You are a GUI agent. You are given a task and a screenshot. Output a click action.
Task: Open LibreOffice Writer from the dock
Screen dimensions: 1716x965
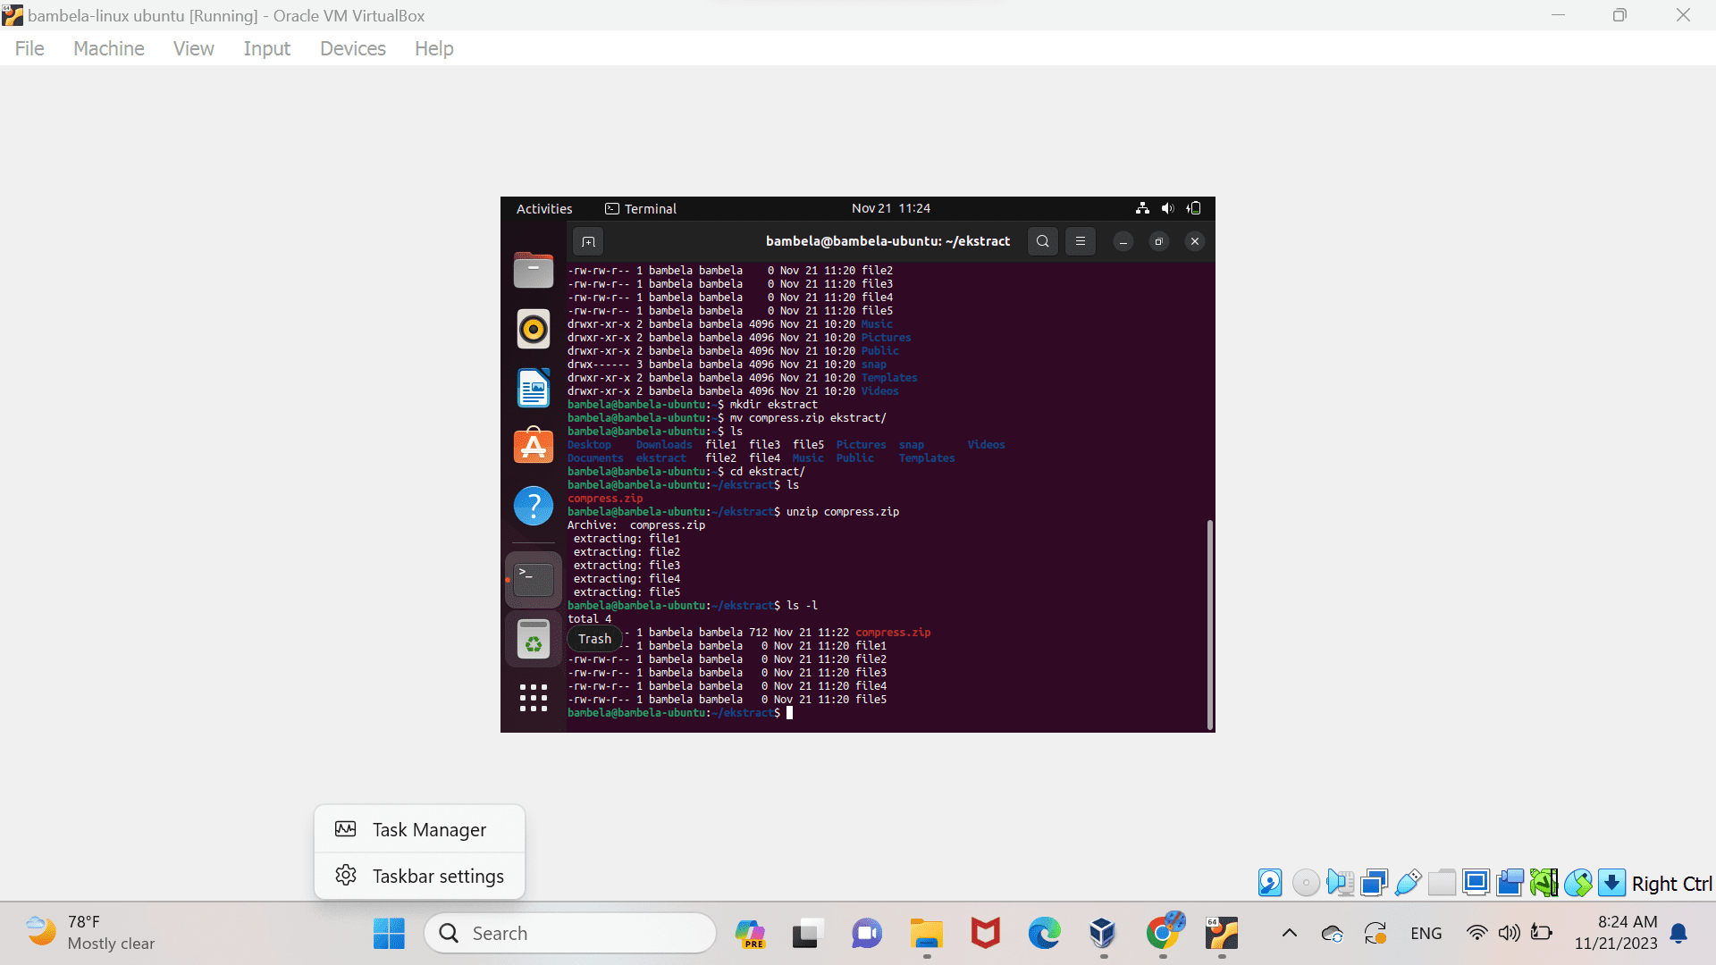click(x=534, y=388)
